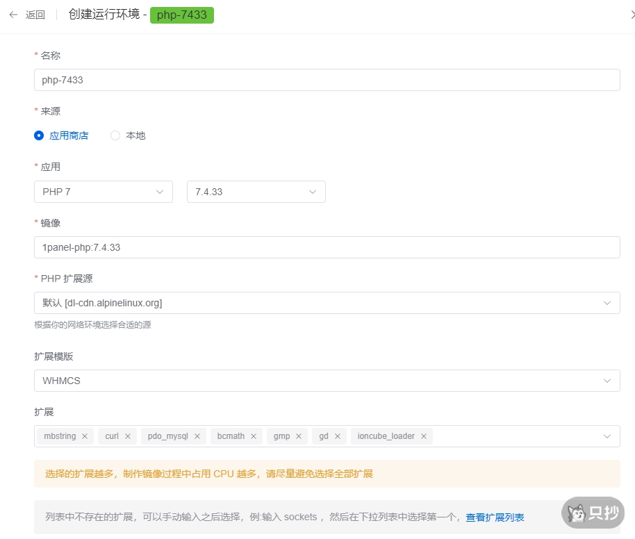The height and width of the screenshot is (539, 635).
Task: Click the back arrow icon
Action: coord(13,15)
